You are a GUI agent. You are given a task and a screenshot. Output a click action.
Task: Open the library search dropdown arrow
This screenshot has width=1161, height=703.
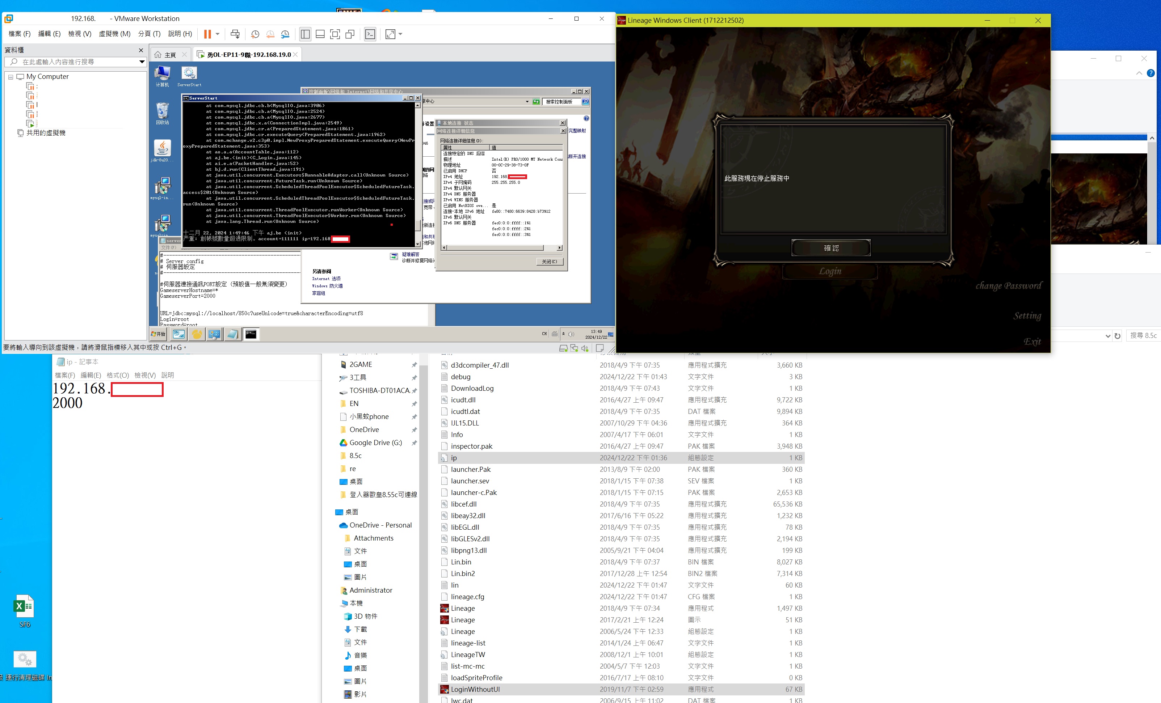(142, 62)
